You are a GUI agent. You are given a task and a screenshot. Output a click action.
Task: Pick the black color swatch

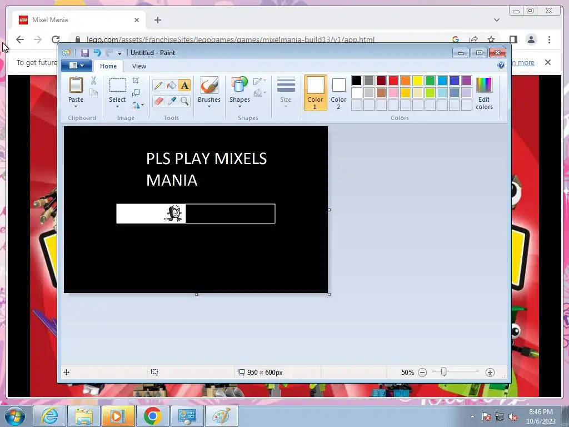point(357,80)
